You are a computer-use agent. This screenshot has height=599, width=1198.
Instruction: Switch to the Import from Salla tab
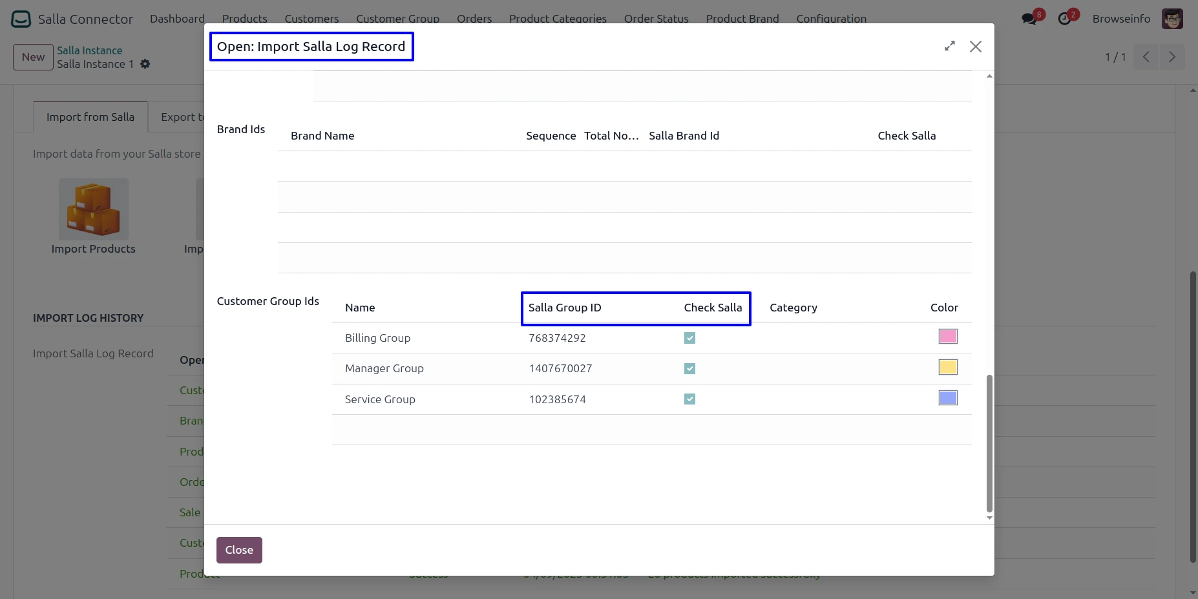[90, 117]
